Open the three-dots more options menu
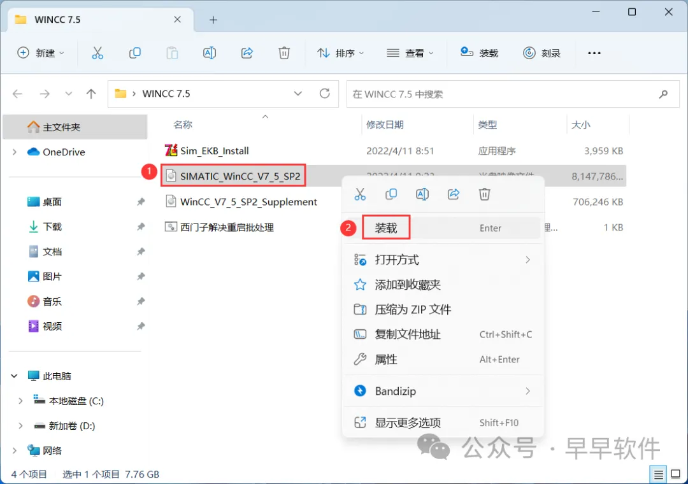The width and height of the screenshot is (688, 484). 594,53
